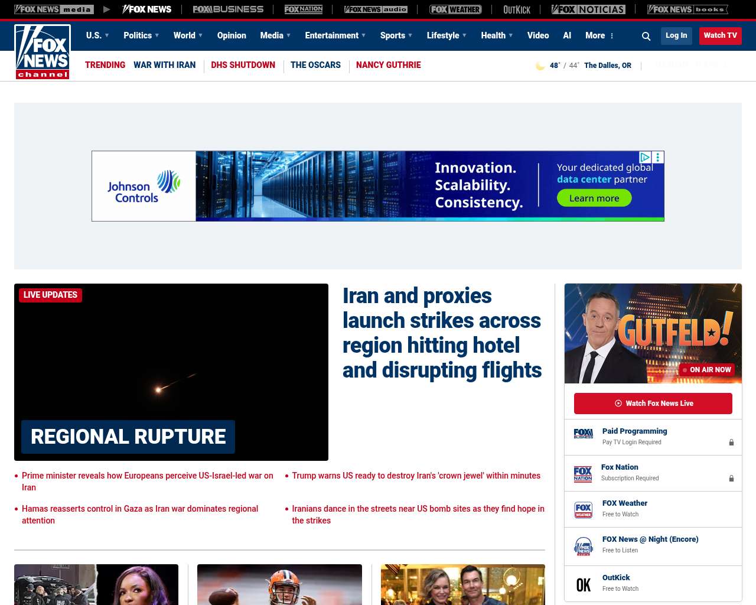Click the lock icon on Paid Programming row

click(x=731, y=442)
